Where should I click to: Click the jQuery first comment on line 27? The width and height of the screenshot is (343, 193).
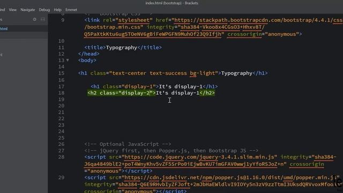click(171, 151)
